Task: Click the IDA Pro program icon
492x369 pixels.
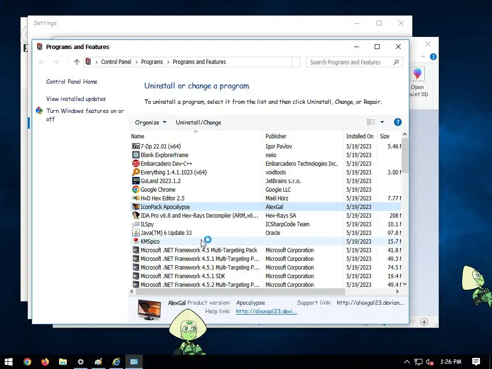Action: coord(135,216)
